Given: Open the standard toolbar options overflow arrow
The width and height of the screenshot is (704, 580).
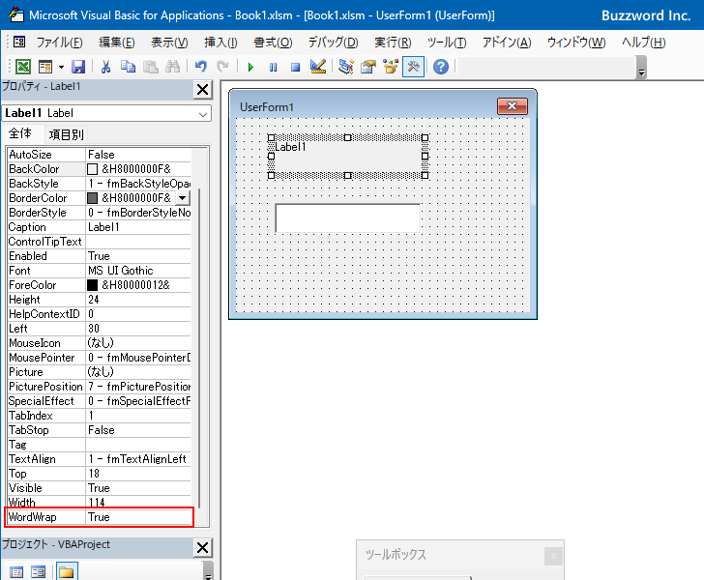Looking at the screenshot, I should [x=641, y=68].
